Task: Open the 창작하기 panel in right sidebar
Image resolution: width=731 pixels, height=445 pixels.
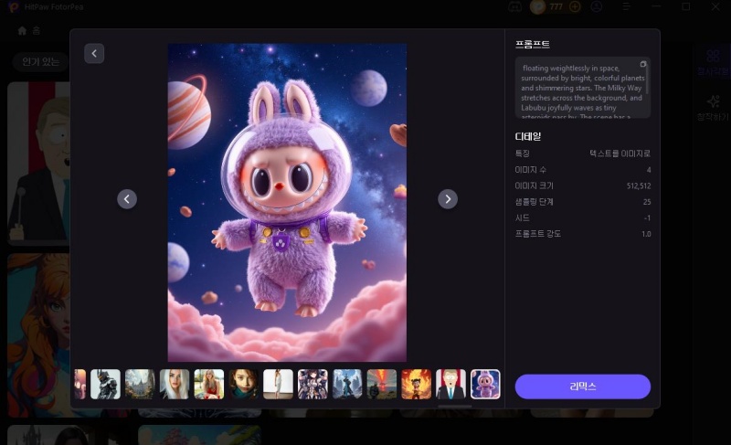Action: tap(713, 109)
